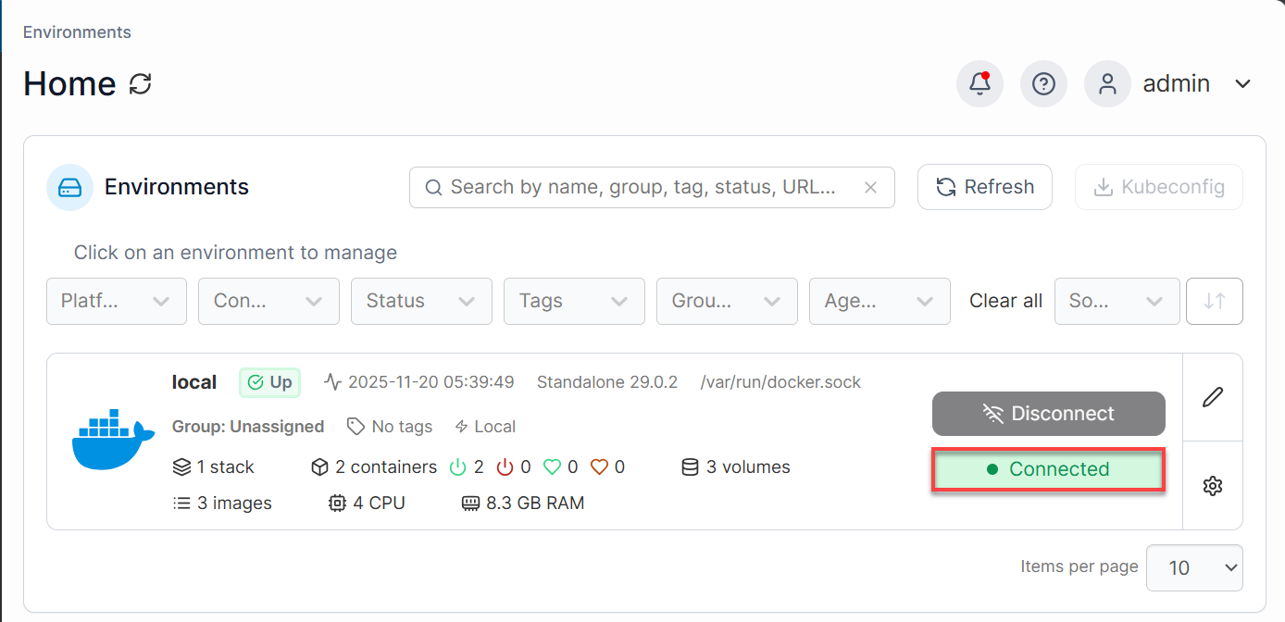Open environment settings via the gear icon
The image size is (1285, 622).
(x=1213, y=485)
